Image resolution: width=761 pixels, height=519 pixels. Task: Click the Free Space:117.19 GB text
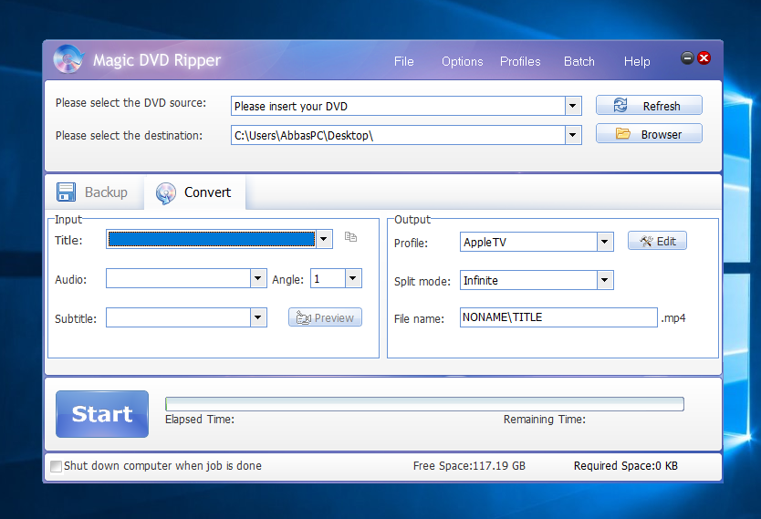[x=469, y=466]
